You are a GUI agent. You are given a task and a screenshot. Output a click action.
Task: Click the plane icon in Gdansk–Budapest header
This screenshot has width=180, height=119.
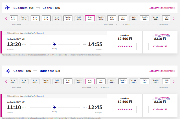click(8, 71)
